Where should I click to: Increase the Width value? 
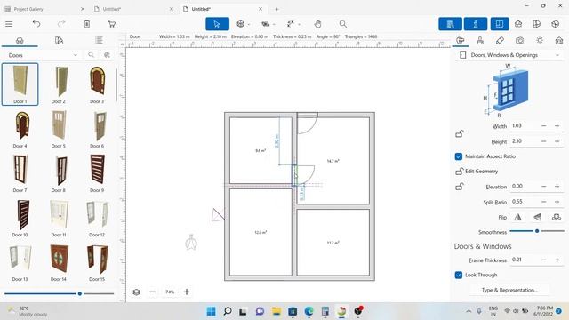pos(557,125)
